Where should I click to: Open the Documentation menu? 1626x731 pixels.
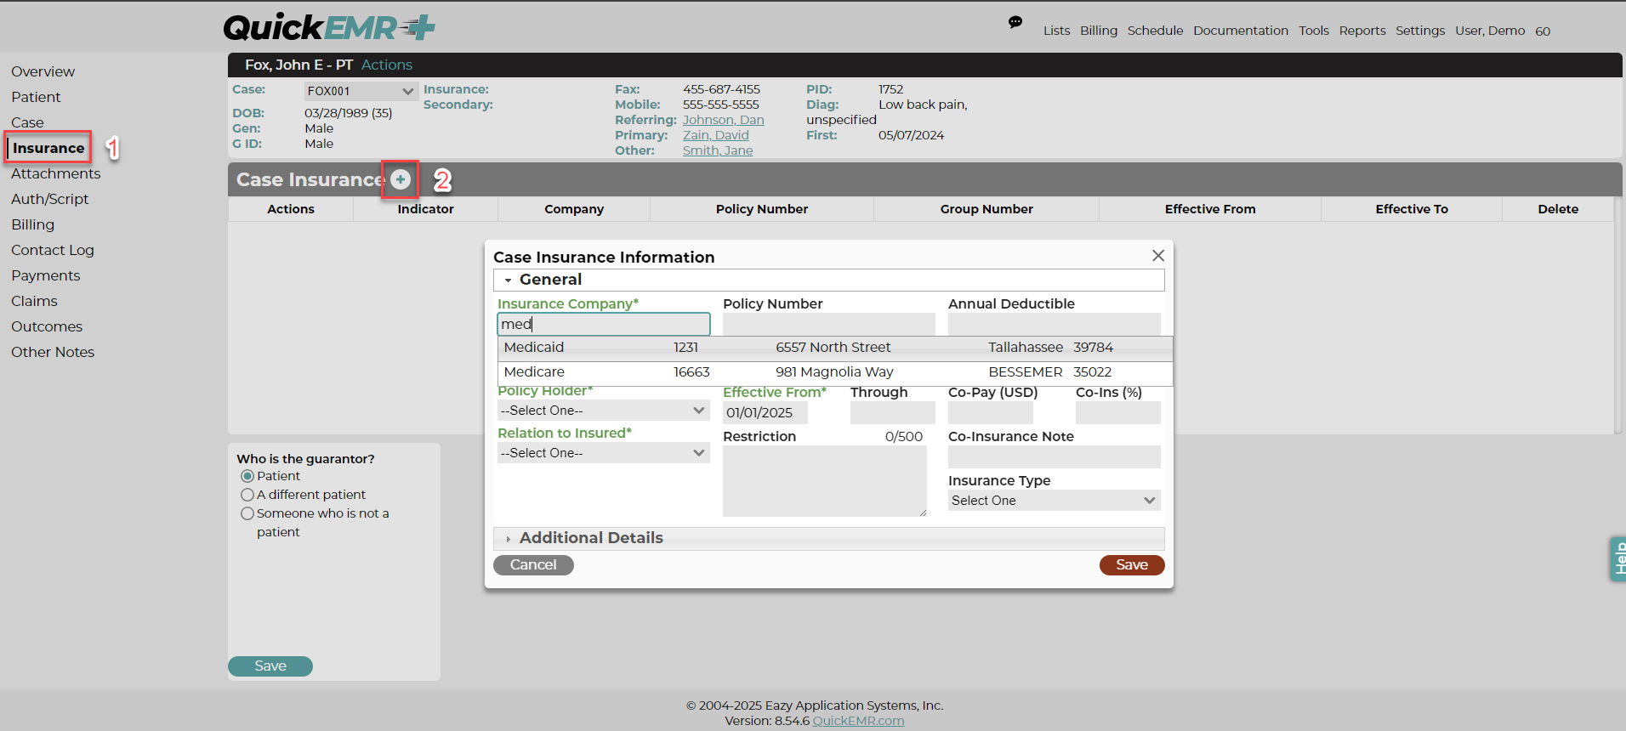click(x=1241, y=31)
